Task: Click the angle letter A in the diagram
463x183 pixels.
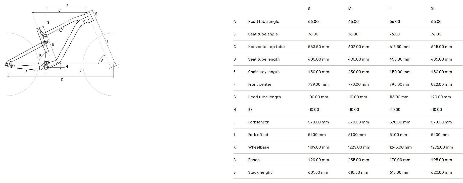Action: pos(102,60)
